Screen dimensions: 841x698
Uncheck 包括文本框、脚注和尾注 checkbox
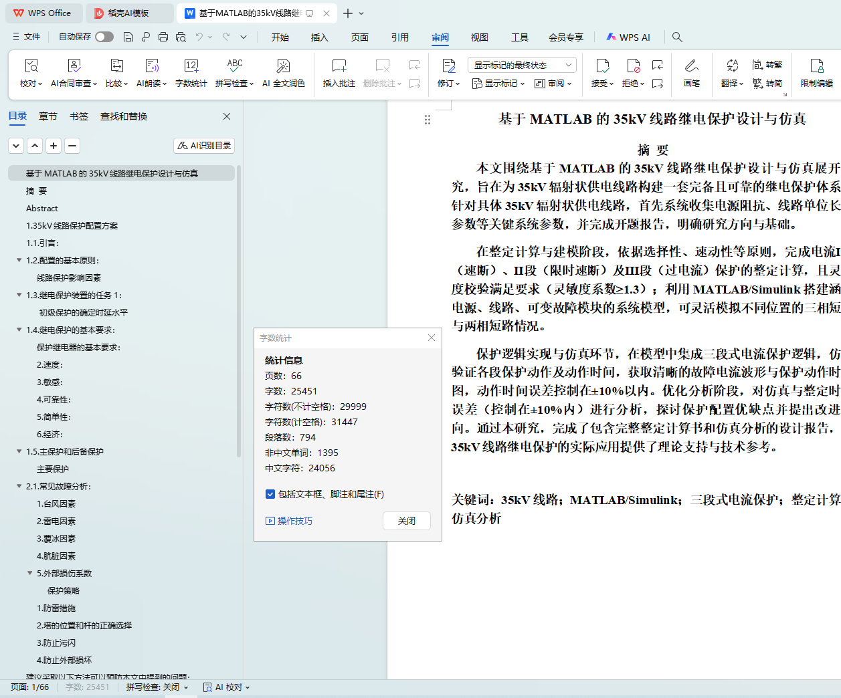click(270, 494)
